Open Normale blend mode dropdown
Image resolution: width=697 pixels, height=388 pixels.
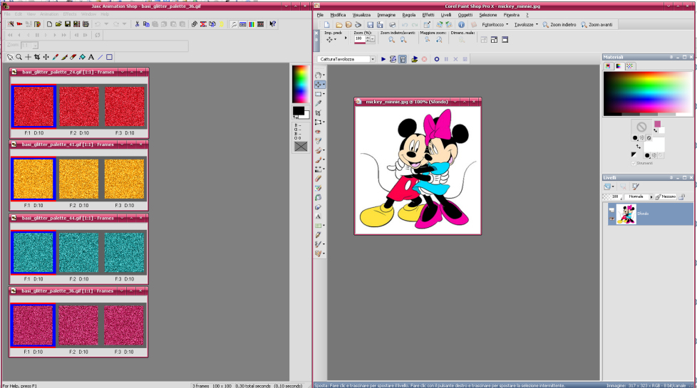click(x=651, y=196)
